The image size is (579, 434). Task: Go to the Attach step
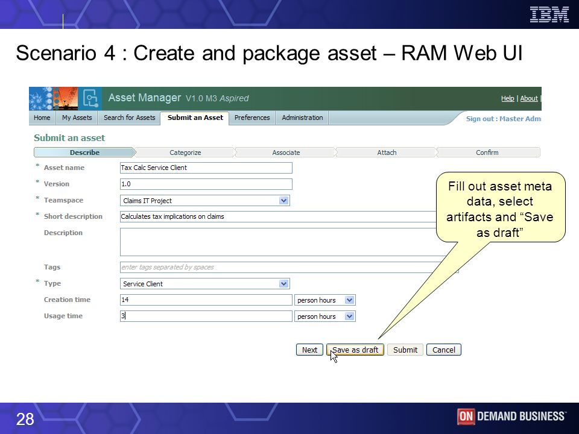(x=387, y=153)
